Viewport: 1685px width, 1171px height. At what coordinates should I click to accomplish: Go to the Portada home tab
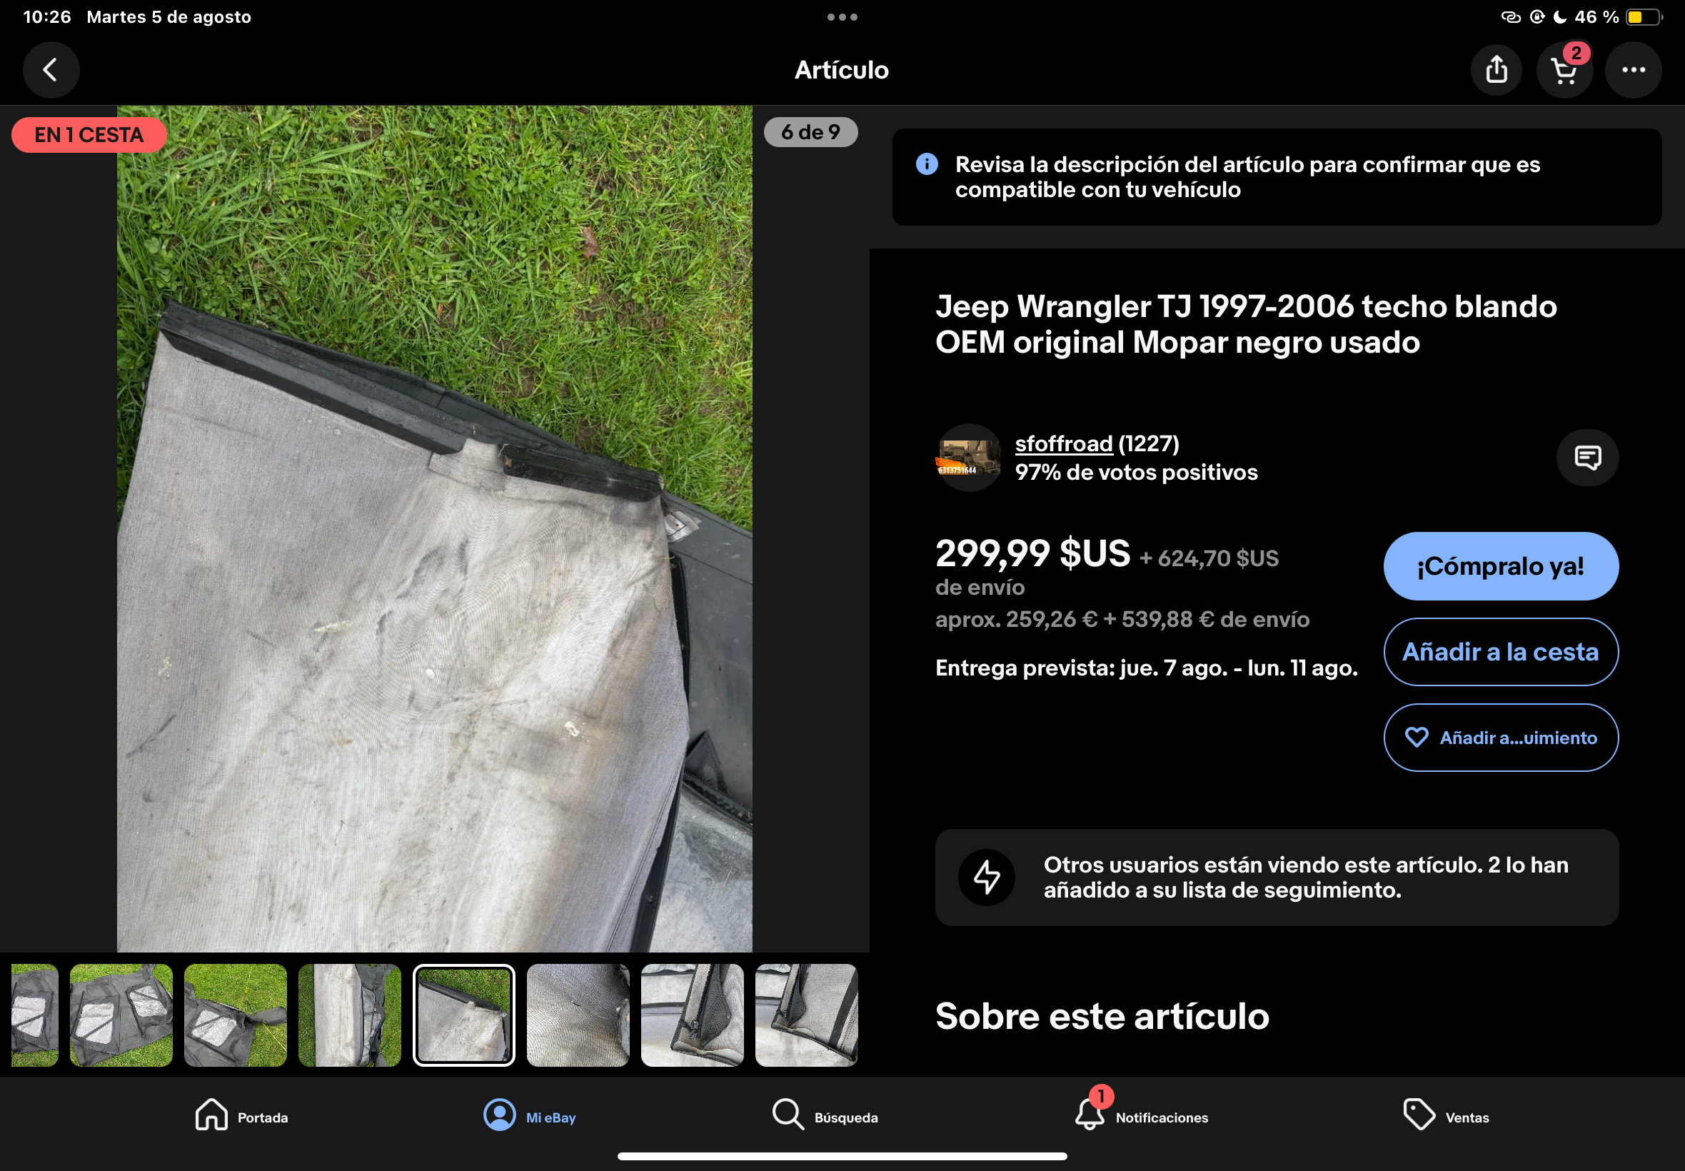241,1115
